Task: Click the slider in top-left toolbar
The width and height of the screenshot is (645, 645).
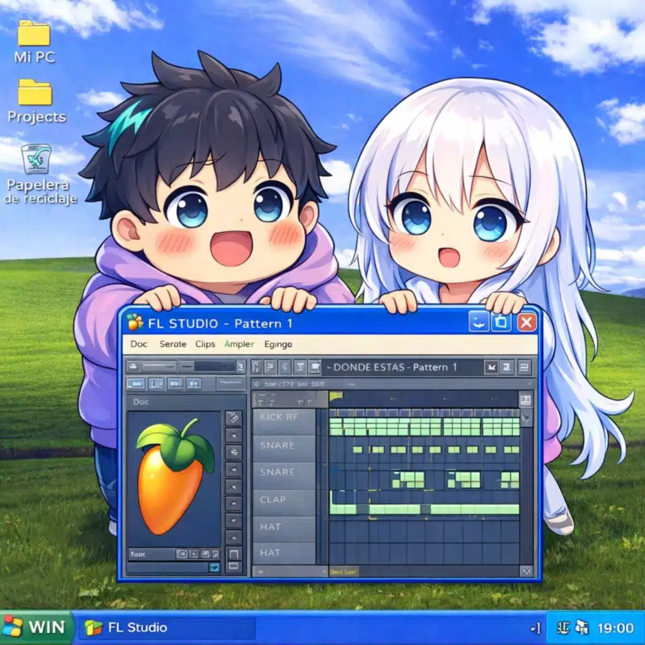Action: (159, 366)
